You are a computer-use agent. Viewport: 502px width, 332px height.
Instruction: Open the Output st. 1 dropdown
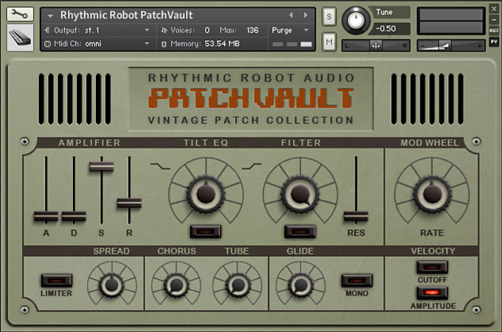pos(97,30)
